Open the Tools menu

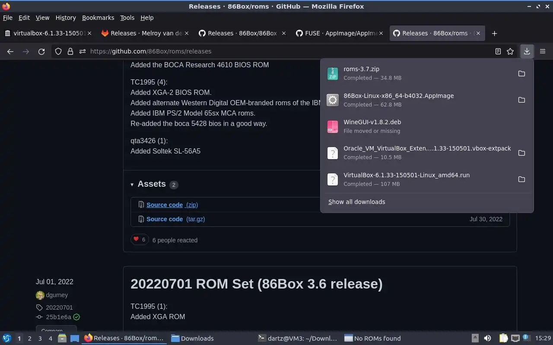(x=127, y=18)
